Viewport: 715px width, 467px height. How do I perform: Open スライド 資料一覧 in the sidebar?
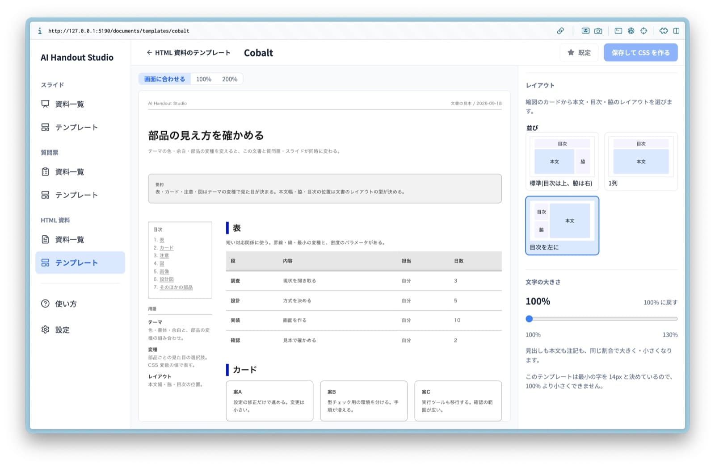click(x=80, y=104)
